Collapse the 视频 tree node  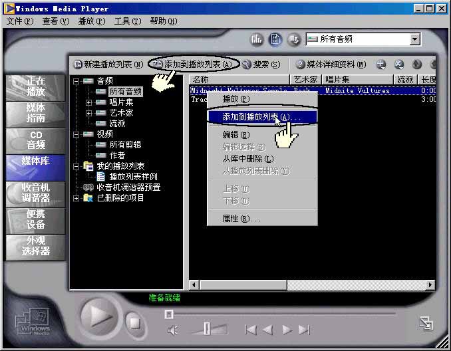point(76,134)
